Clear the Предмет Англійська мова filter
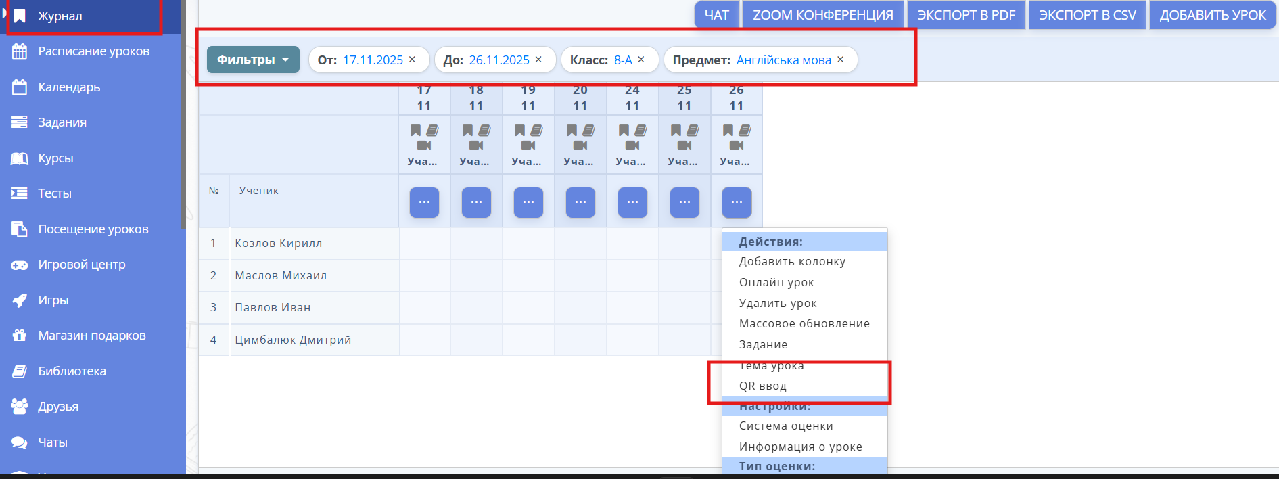This screenshot has height=479, width=1279. pos(841,60)
